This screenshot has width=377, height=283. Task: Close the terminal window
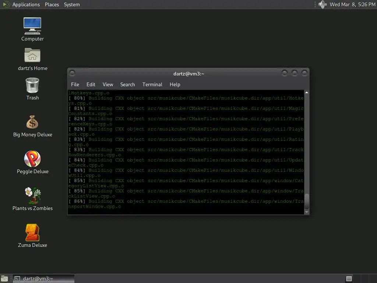(x=304, y=73)
